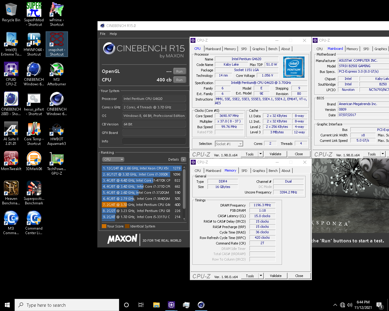Viewport: 389px width, 311px height.
Task: Switch to CPU-Z taskbar icon
Action: point(171,305)
